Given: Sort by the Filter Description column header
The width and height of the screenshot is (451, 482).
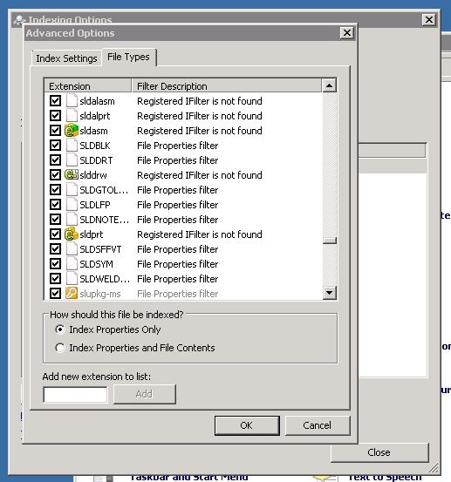Looking at the screenshot, I should 227,86.
